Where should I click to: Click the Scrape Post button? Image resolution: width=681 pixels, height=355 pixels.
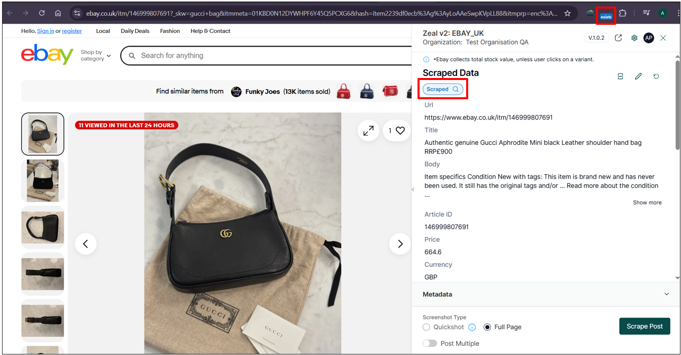coord(645,326)
